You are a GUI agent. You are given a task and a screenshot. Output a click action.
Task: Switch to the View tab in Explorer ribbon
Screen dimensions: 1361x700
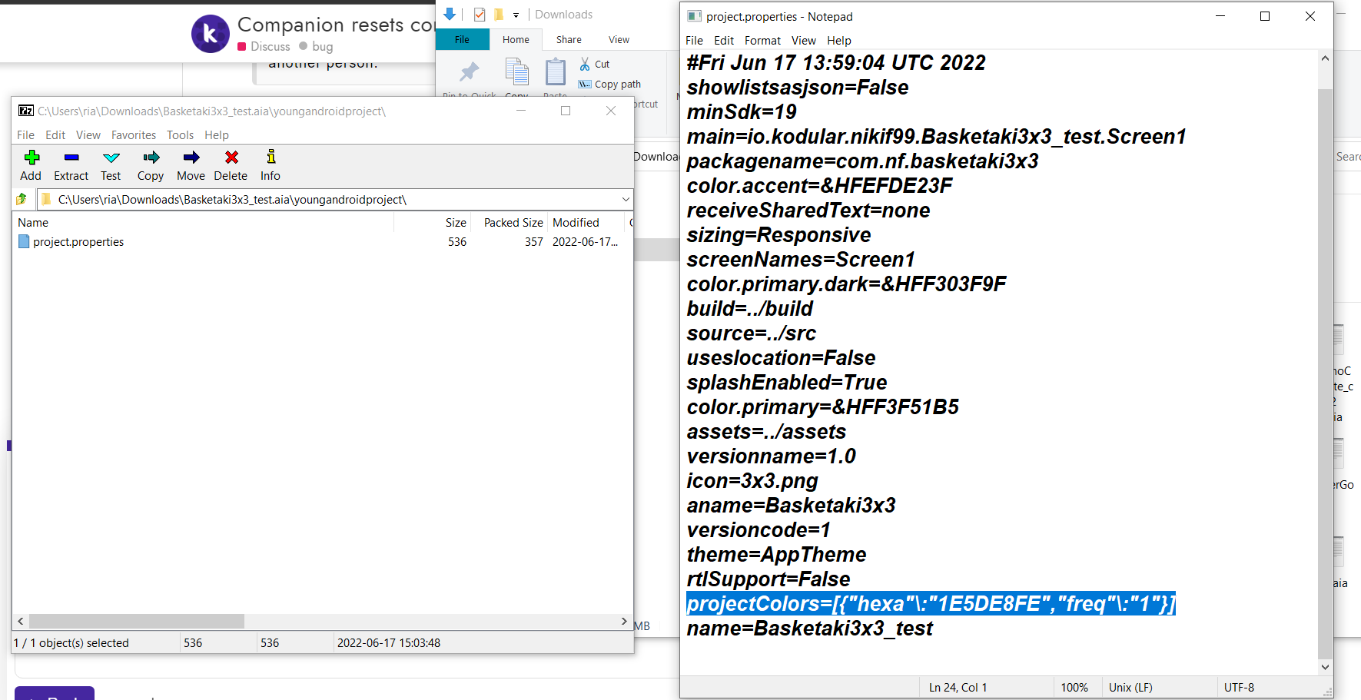[619, 40]
